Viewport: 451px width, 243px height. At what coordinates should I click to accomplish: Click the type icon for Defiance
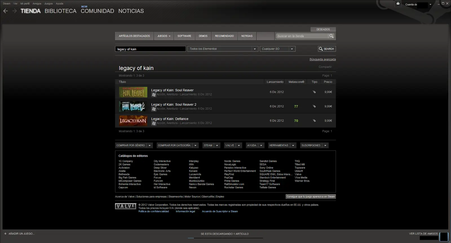pyautogui.click(x=314, y=121)
